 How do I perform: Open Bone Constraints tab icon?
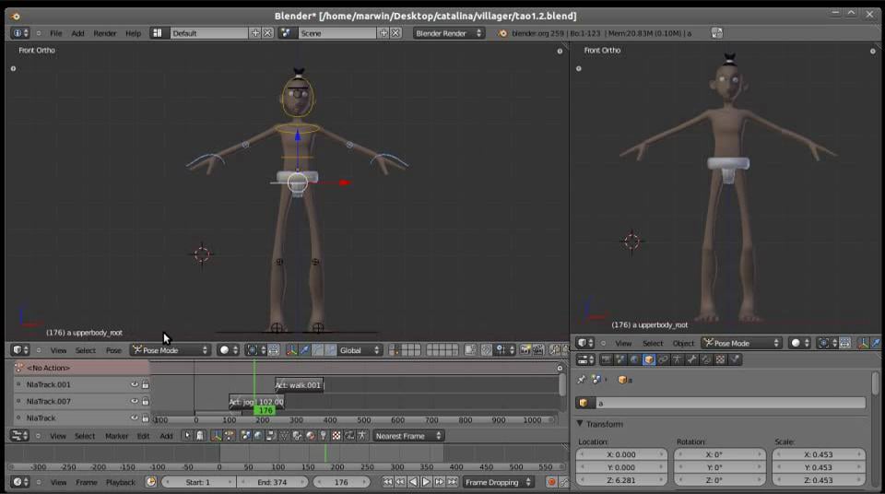[x=706, y=359]
